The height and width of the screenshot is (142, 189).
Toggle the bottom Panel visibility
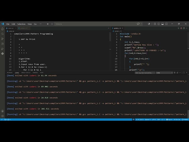(x=163, y=24)
